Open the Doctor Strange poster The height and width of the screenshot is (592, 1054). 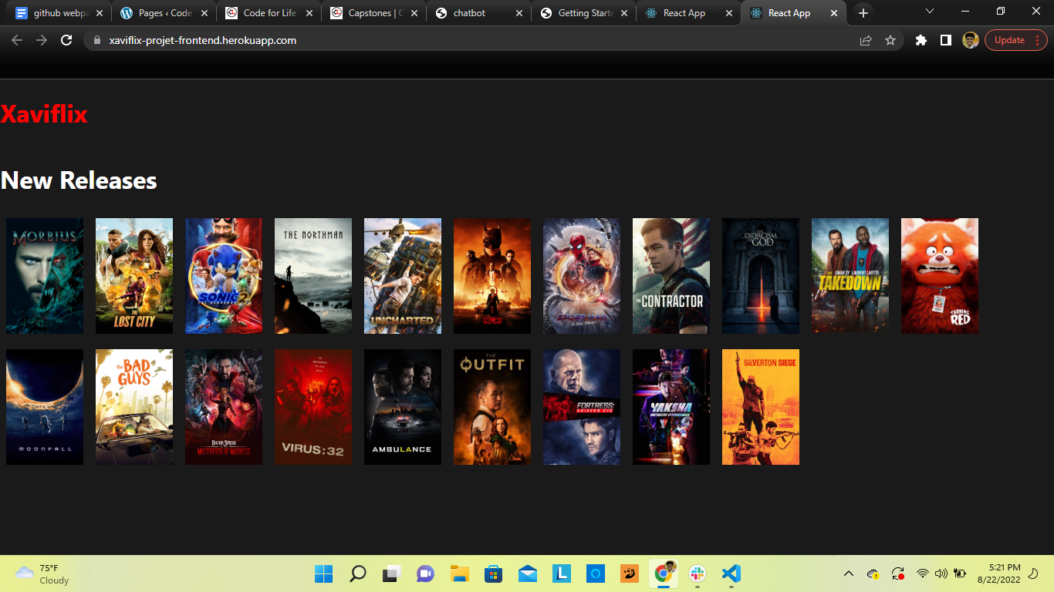(224, 407)
